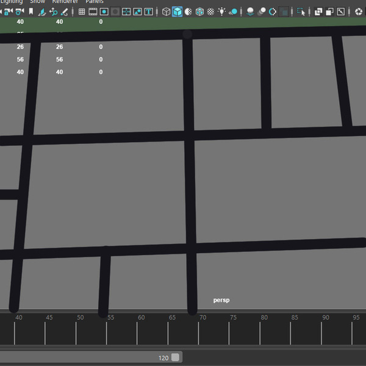Image resolution: width=366 pixels, height=366 pixels.
Task: Toggle the Safe Title icon
Action: click(x=148, y=12)
